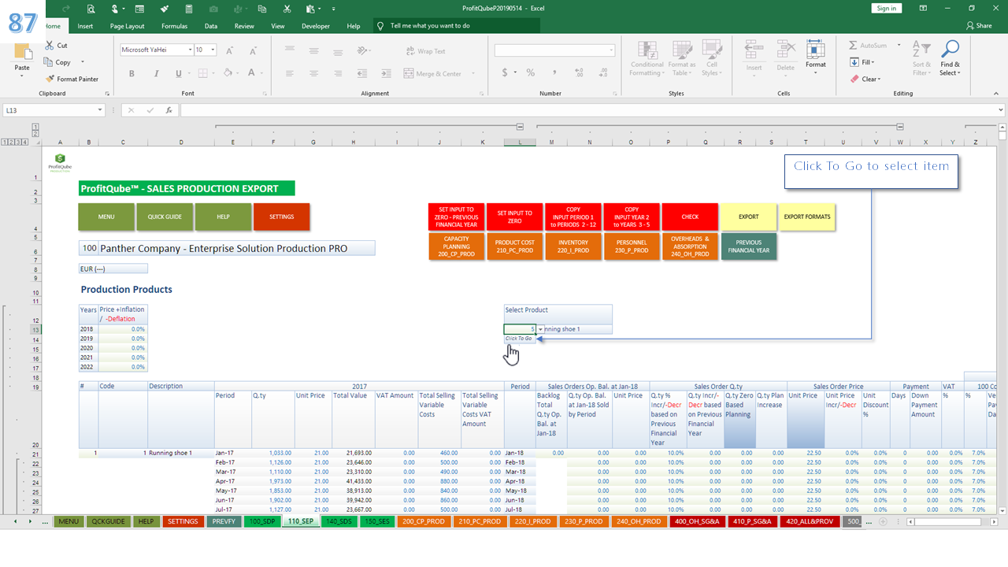1008x567 pixels.
Task: Open the Data ribbon tab
Action: (211, 26)
